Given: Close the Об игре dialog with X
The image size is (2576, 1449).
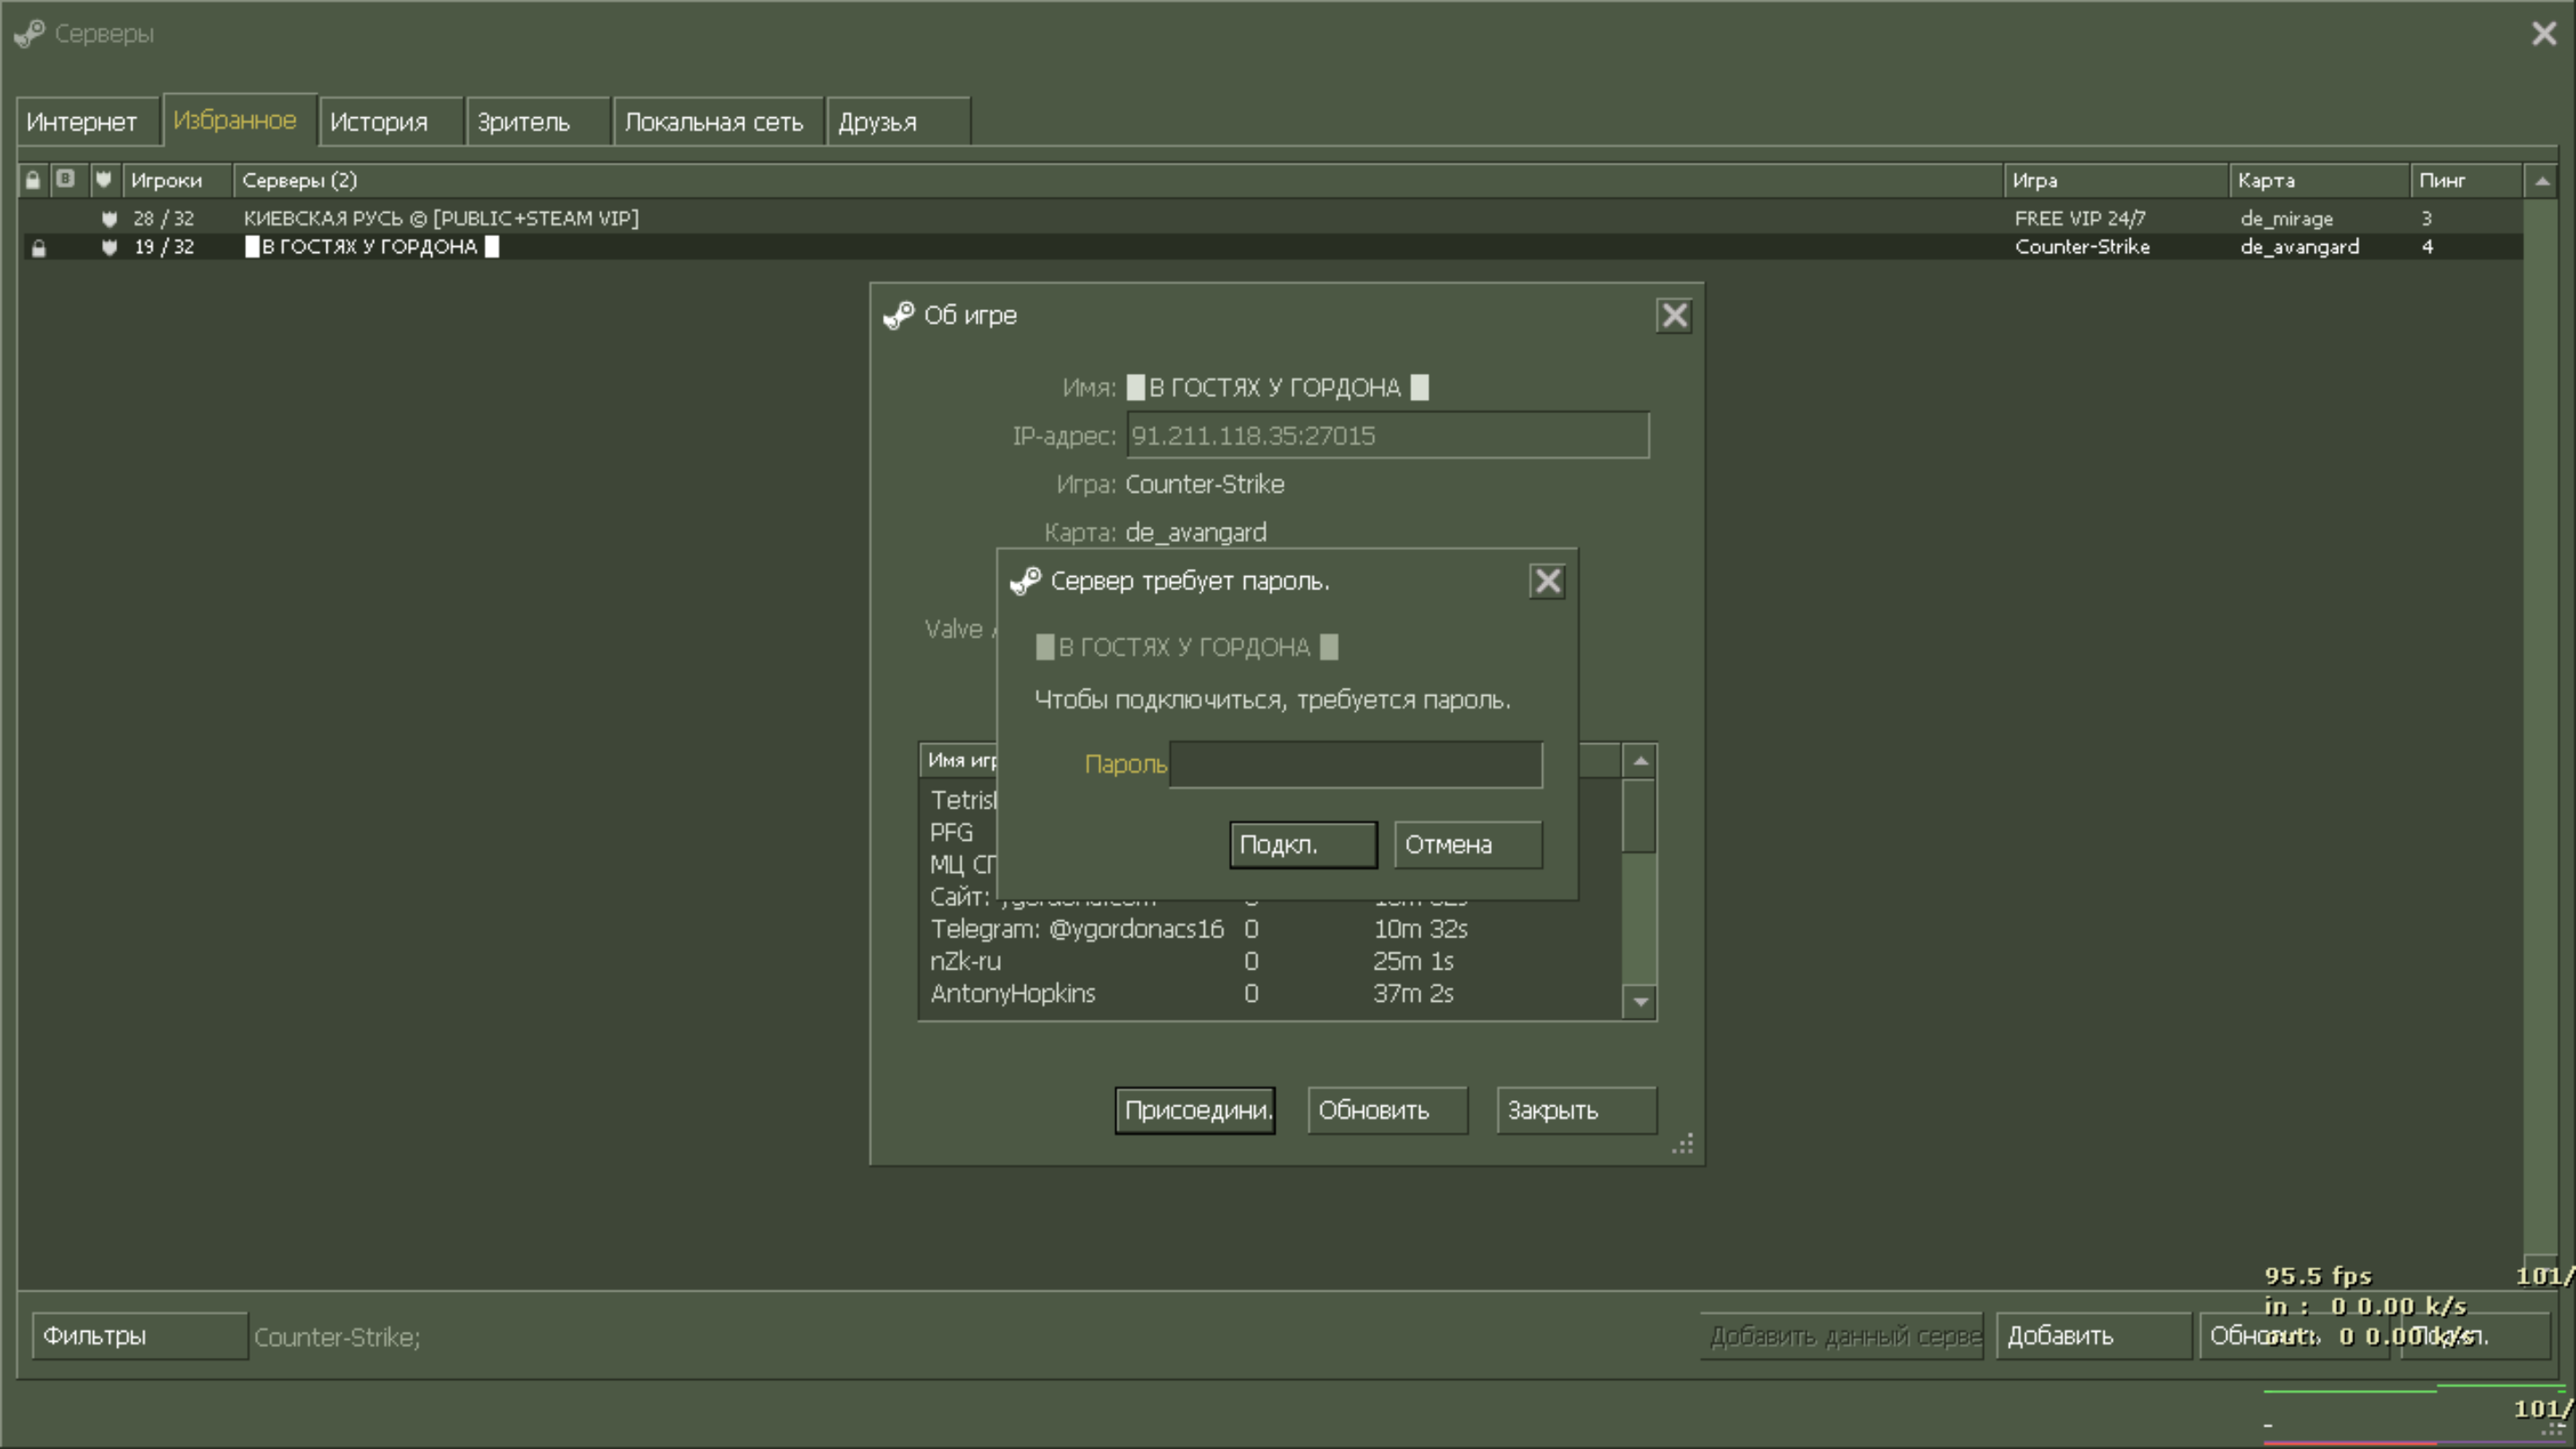Looking at the screenshot, I should coord(1674,315).
